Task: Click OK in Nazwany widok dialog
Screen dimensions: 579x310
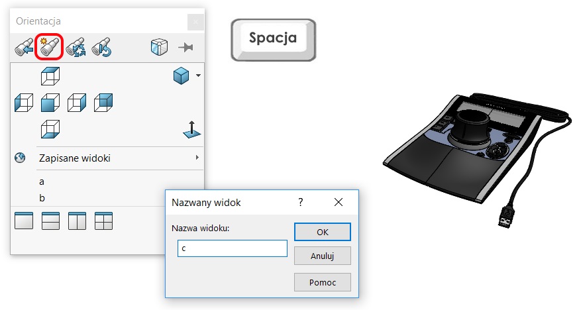Action: point(323,232)
